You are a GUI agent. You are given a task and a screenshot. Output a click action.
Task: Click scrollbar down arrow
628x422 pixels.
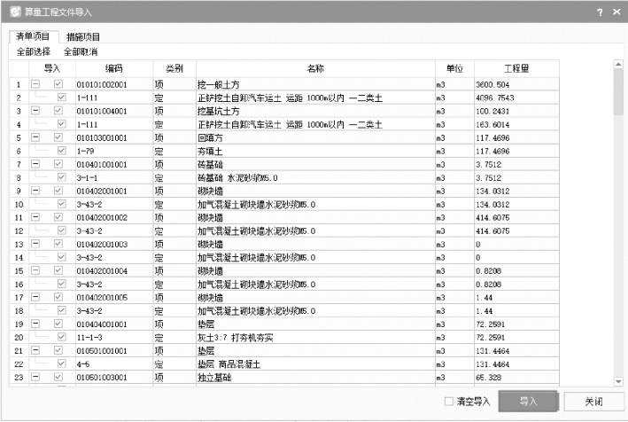(618, 381)
